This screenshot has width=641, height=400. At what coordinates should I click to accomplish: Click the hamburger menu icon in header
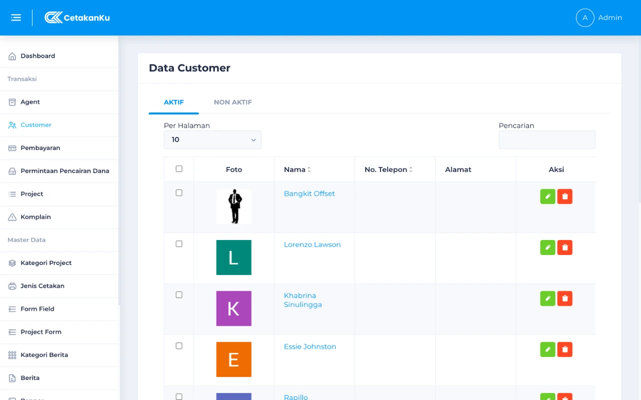[x=16, y=17]
